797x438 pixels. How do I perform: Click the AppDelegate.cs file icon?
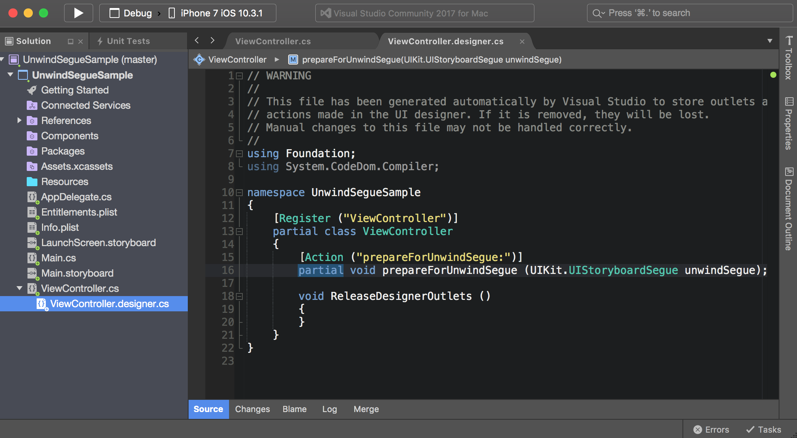point(32,197)
